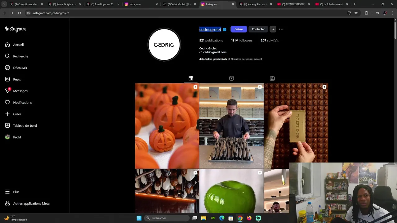Open a new browser tab
This screenshot has height=223, width=397.
[355, 4]
